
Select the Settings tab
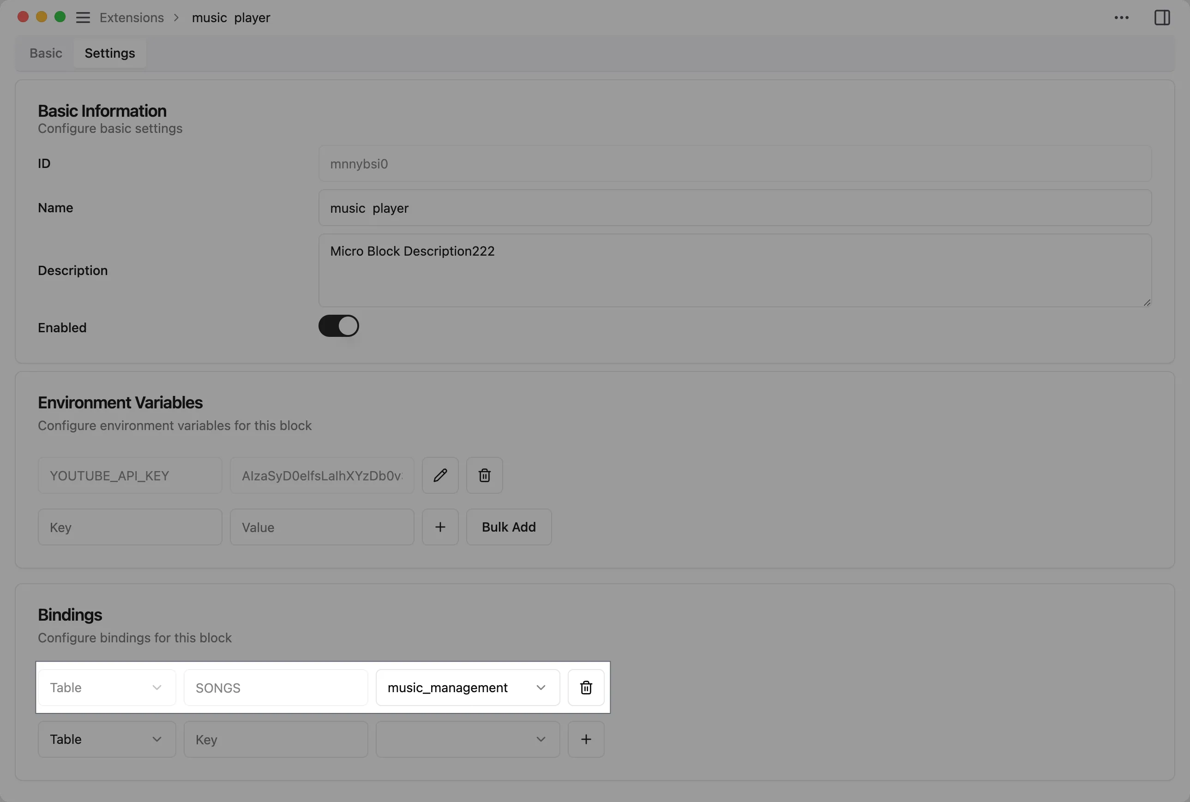tap(109, 53)
